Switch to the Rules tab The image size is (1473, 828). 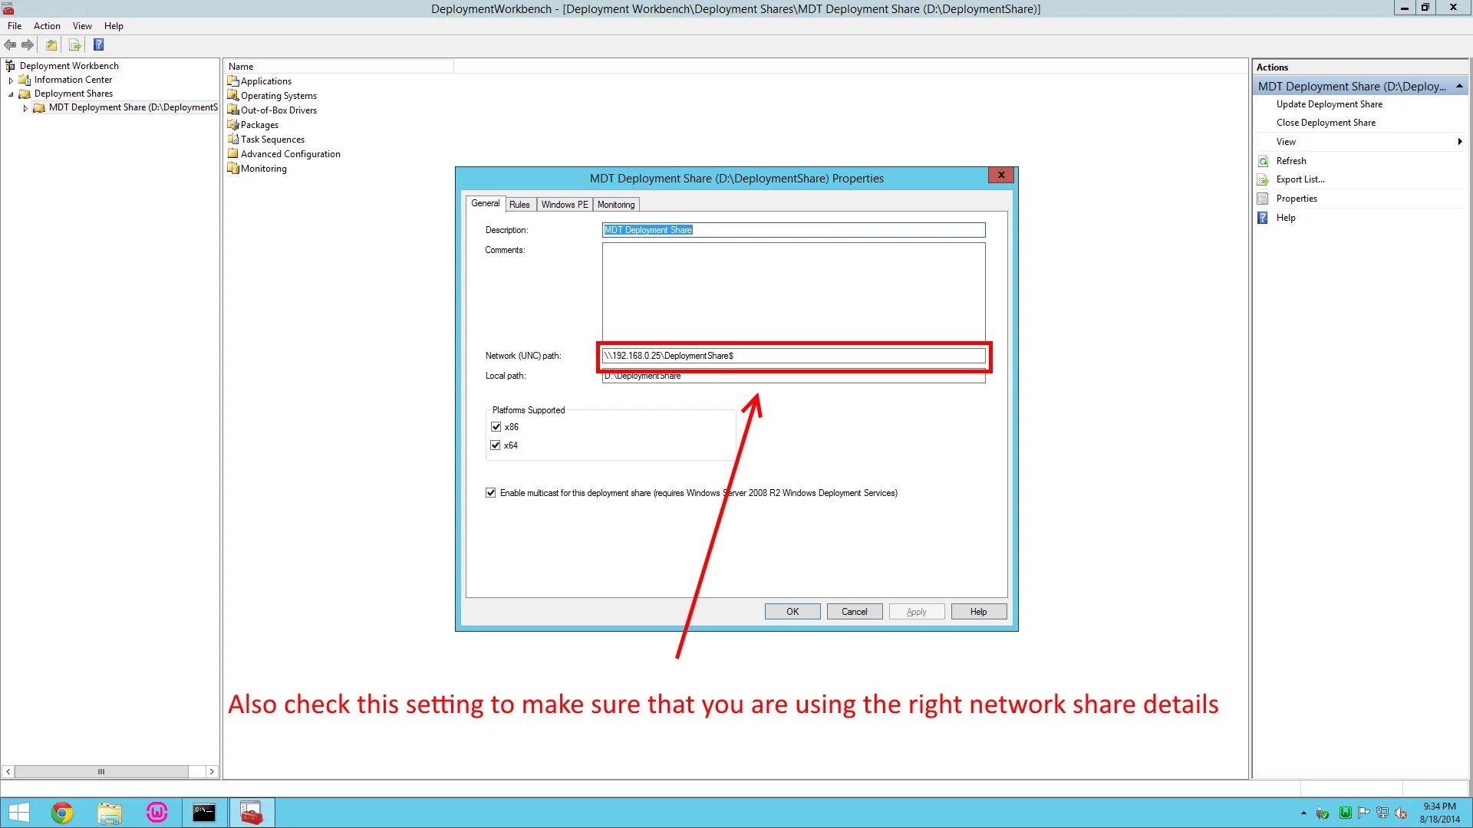pyautogui.click(x=519, y=205)
